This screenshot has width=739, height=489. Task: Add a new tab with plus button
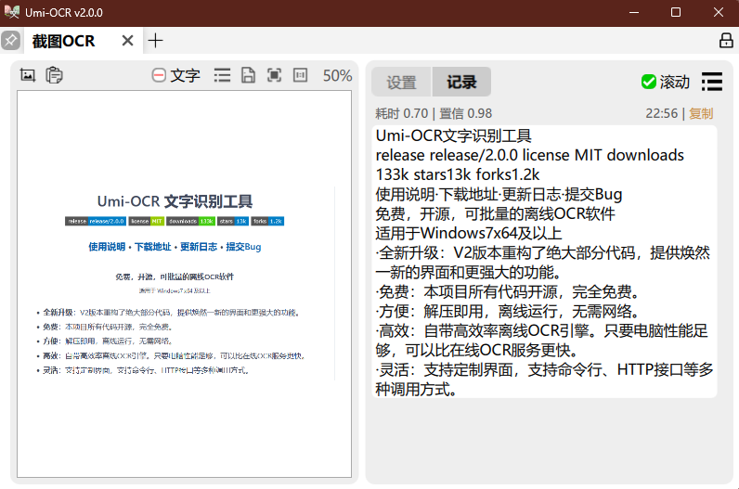tap(156, 41)
